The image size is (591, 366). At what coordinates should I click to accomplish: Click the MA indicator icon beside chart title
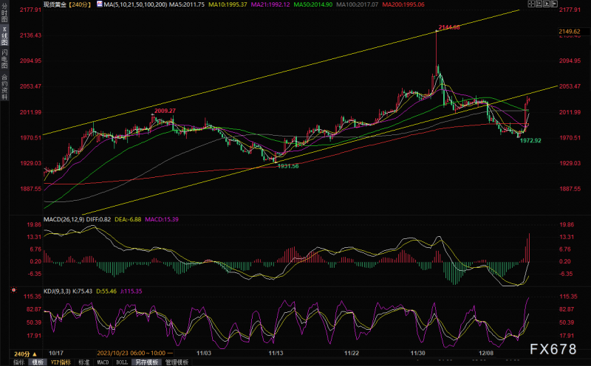(x=100, y=4)
